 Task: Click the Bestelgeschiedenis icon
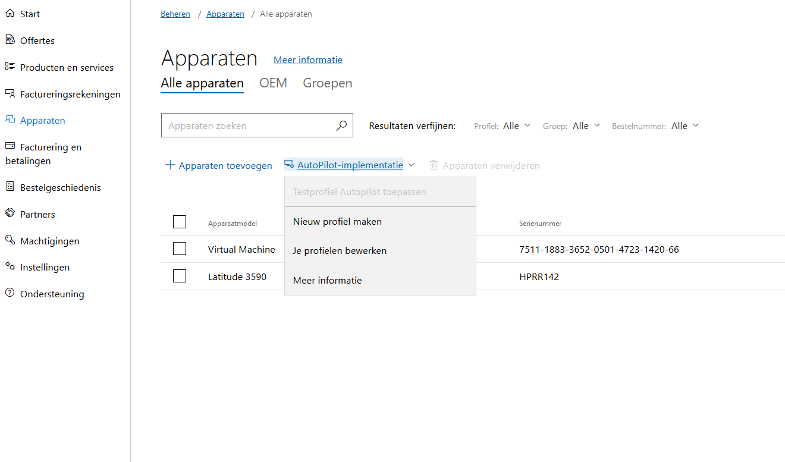(x=10, y=187)
